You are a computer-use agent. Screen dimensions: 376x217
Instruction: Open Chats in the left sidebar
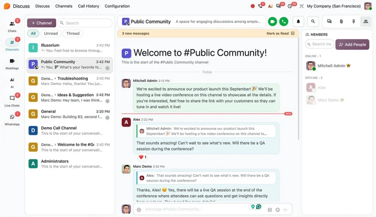point(12,26)
